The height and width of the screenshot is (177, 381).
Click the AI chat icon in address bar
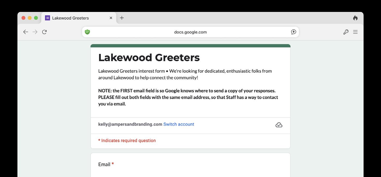point(293,32)
